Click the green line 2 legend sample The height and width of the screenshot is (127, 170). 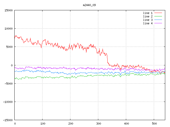(x=158, y=16)
